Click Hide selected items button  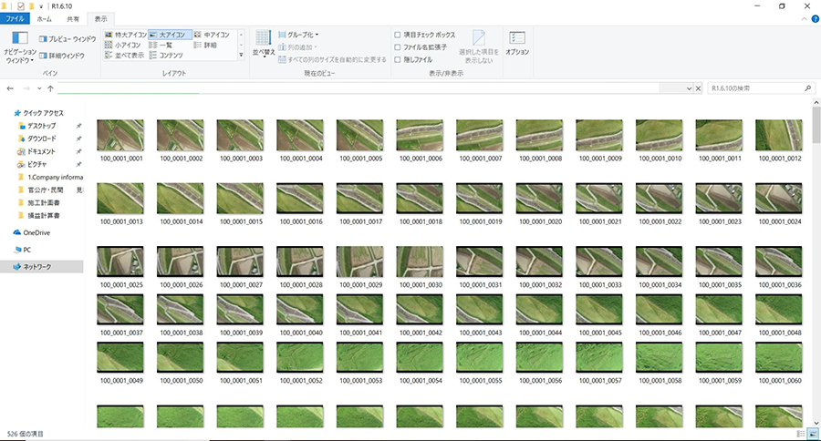(479, 47)
